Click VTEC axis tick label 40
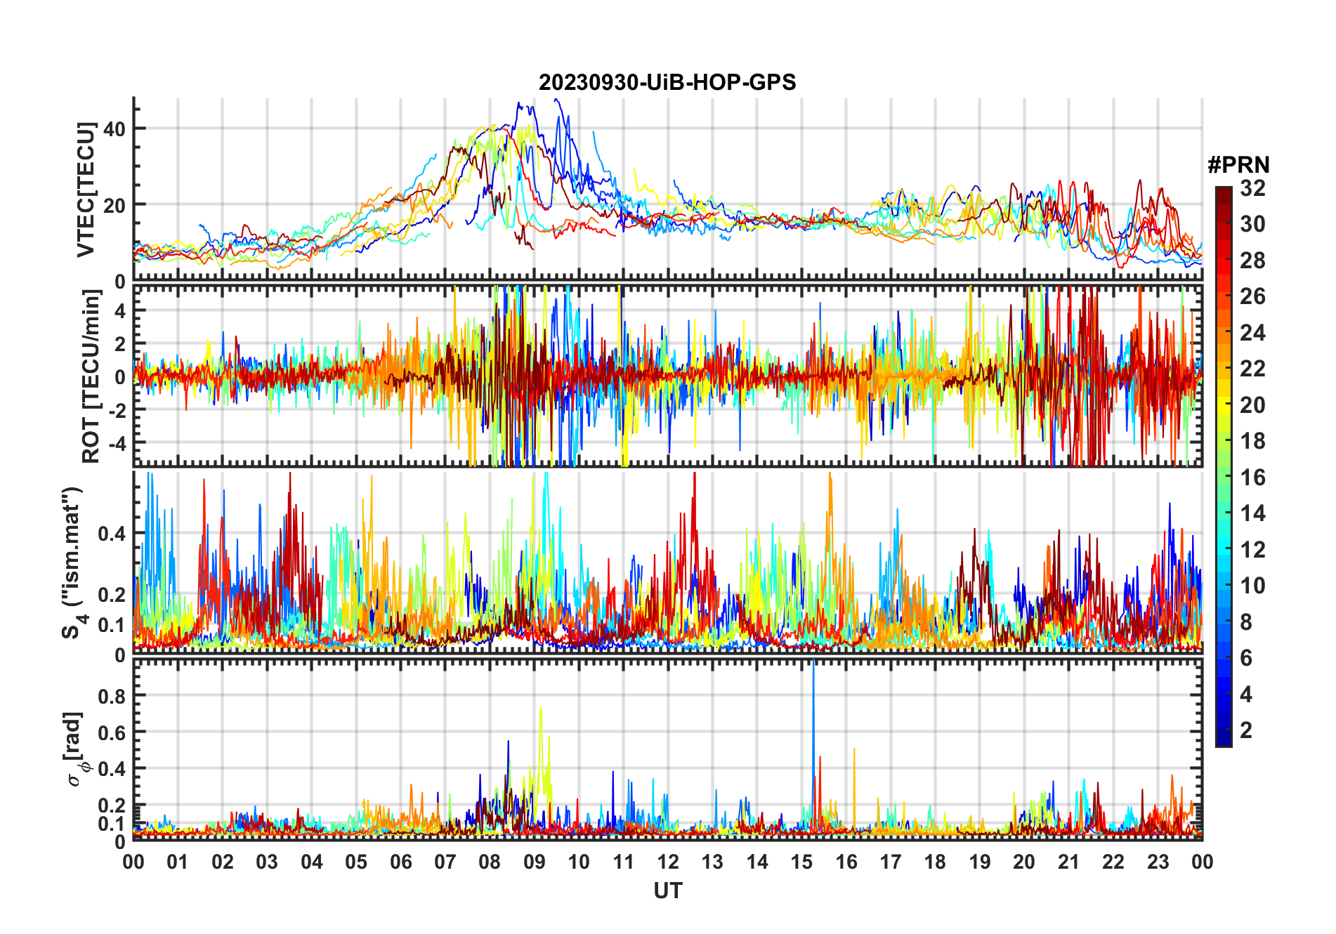The width and height of the screenshot is (1336, 934). click(114, 129)
